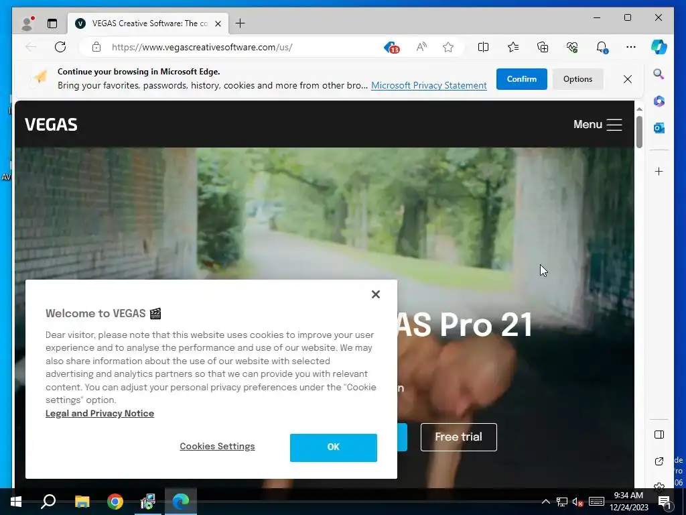Add this page to favorites star

point(448,47)
